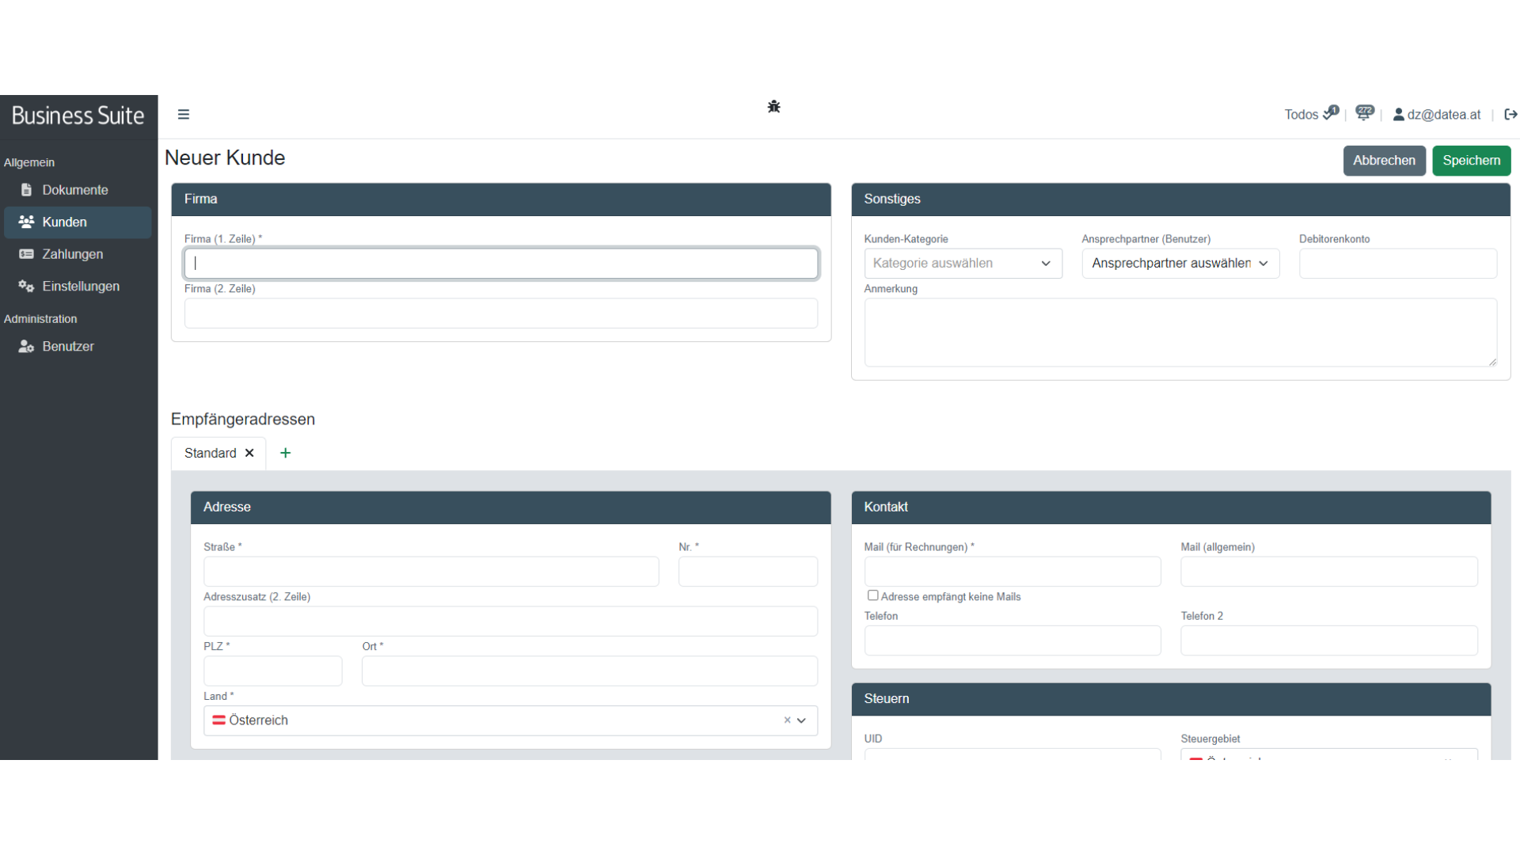
Task: Open the Ansprechpartner auswählen dropdown
Action: (x=1180, y=263)
